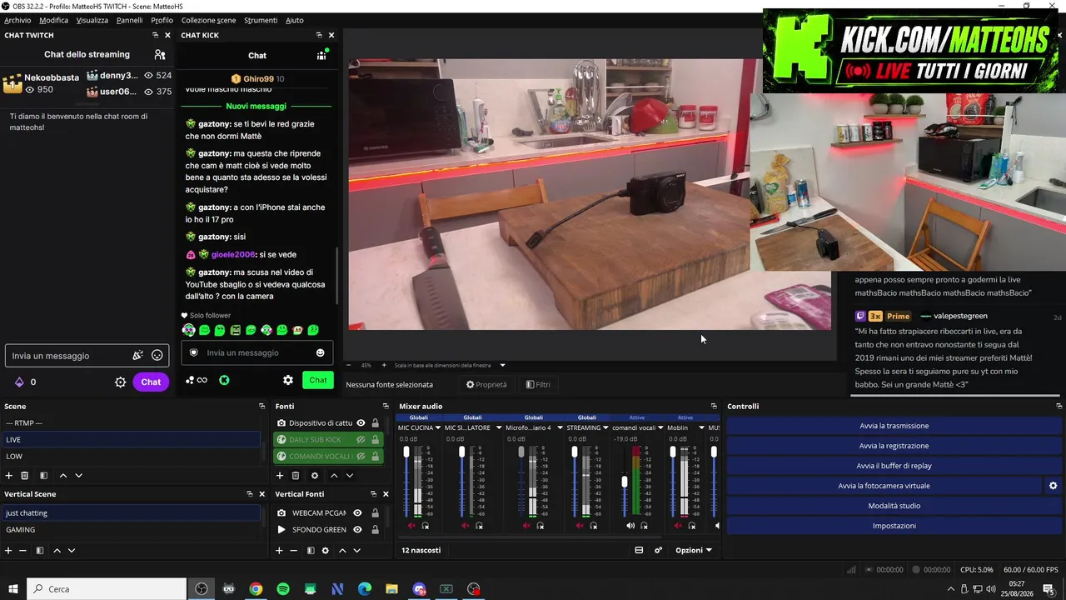Viewport: 1066px width, 600px height.
Task: Open Kick chat settings gear
Action: click(288, 380)
